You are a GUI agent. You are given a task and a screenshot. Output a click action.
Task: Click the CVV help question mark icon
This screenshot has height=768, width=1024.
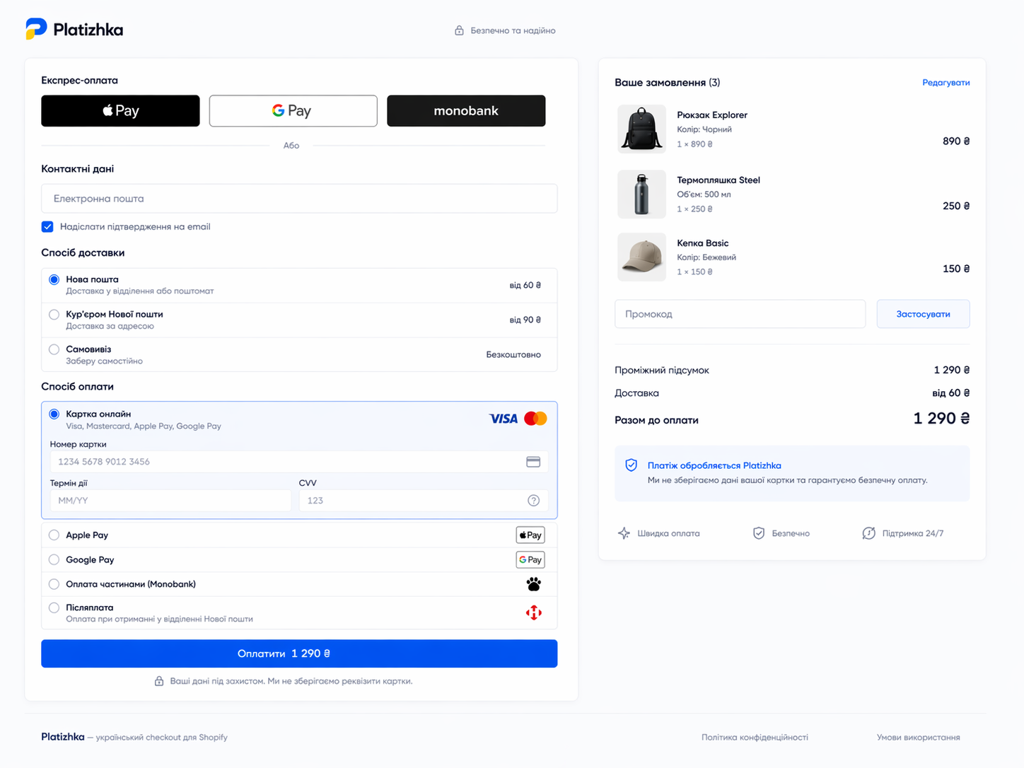click(x=533, y=501)
